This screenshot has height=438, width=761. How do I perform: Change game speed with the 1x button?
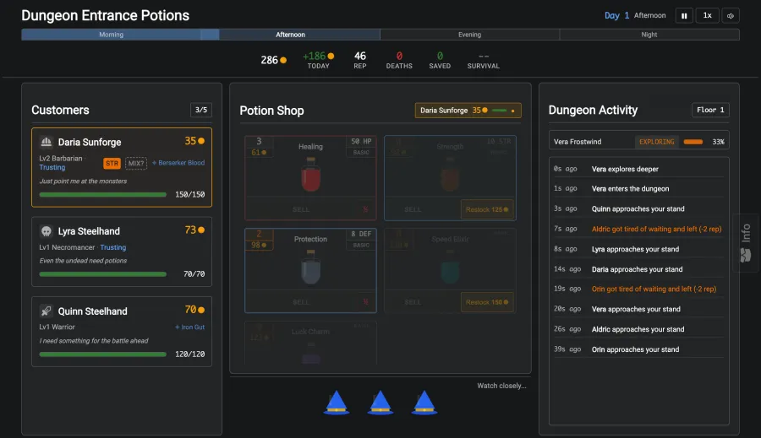pyautogui.click(x=707, y=15)
